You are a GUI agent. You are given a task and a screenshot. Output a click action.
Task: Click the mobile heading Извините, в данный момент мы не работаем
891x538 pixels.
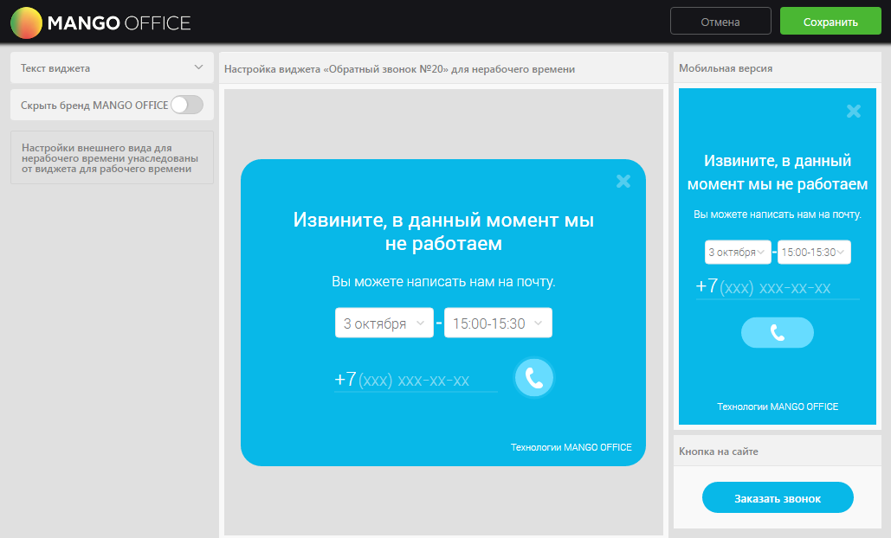778,172
